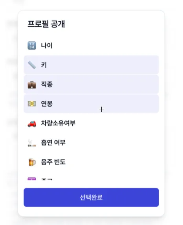Click the blank right side of 연봉 row
Image resolution: width=183 pixels, height=225 pixels.
[x=129, y=104]
